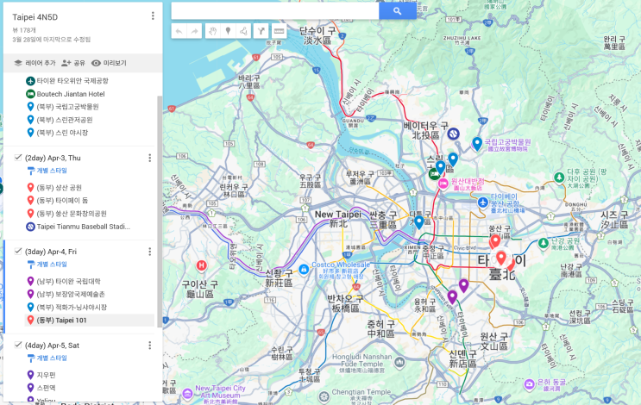
Task: Click the Chengtian Temple icon
Action: [324, 396]
